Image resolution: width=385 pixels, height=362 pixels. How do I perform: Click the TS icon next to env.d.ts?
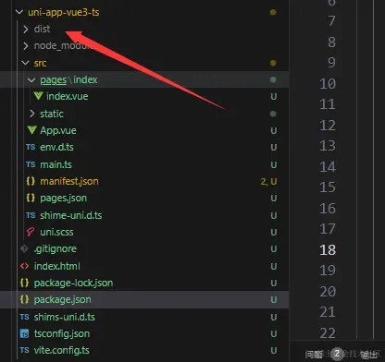[x=31, y=147]
